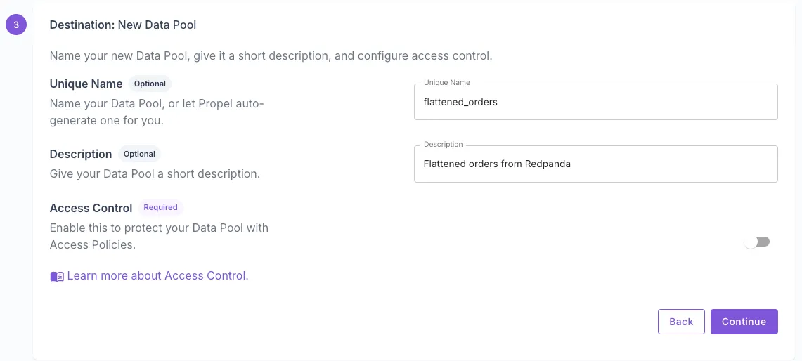Enable the Access Control toggle switch
802x361 pixels.
[757, 242]
